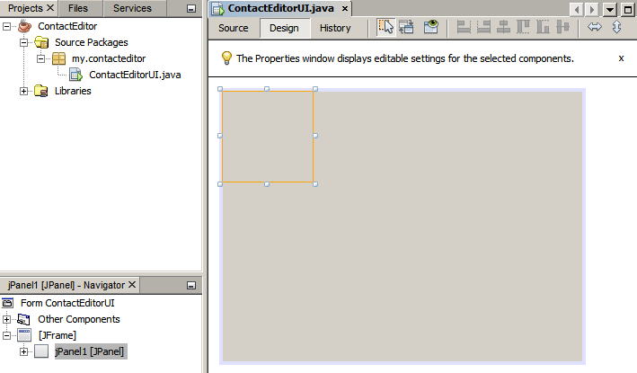Viewport: 637px width, 373px height.
Task: Dismiss the Properties window hint message
Action: point(621,58)
